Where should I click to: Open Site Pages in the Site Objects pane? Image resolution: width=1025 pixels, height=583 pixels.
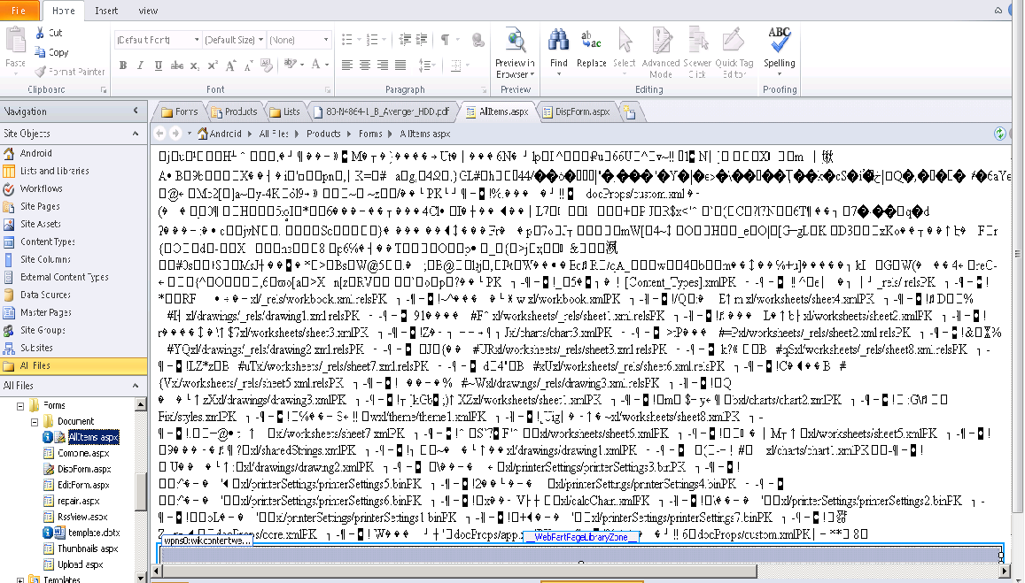[x=40, y=206]
